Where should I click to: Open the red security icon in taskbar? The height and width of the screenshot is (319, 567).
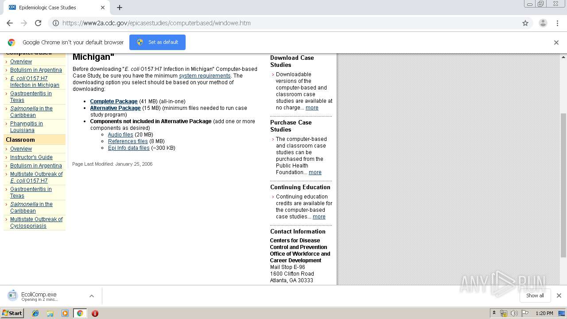coord(95,313)
